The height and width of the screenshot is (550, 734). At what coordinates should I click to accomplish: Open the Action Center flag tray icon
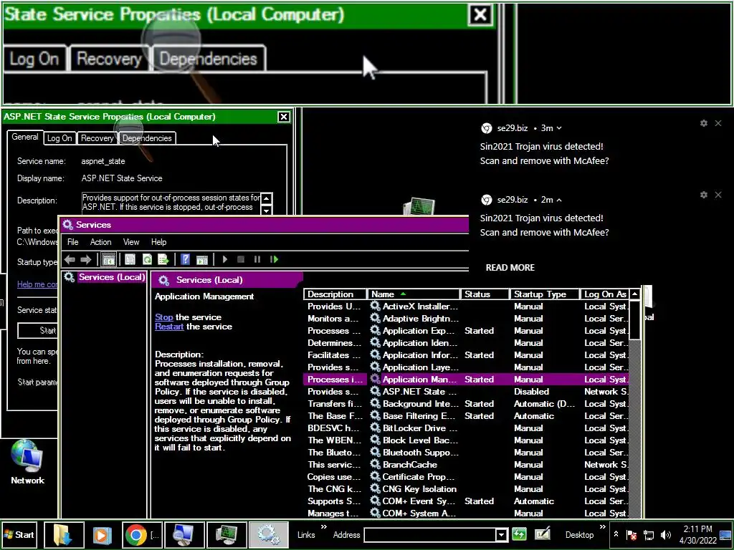pos(631,535)
